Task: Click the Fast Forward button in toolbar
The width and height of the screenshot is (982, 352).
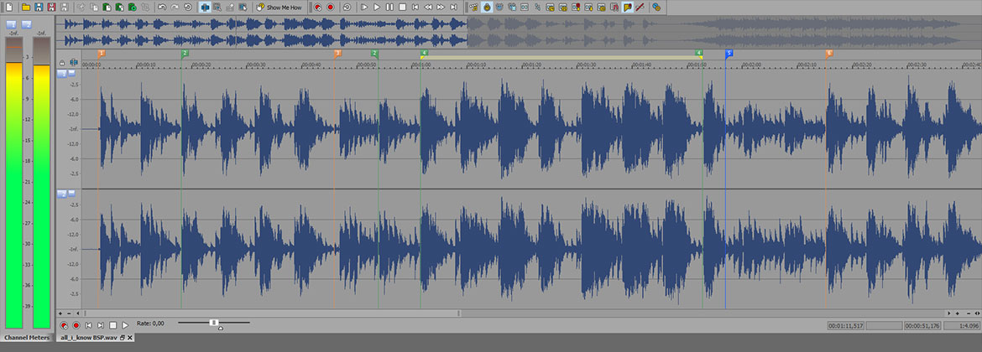Action: (x=441, y=7)
